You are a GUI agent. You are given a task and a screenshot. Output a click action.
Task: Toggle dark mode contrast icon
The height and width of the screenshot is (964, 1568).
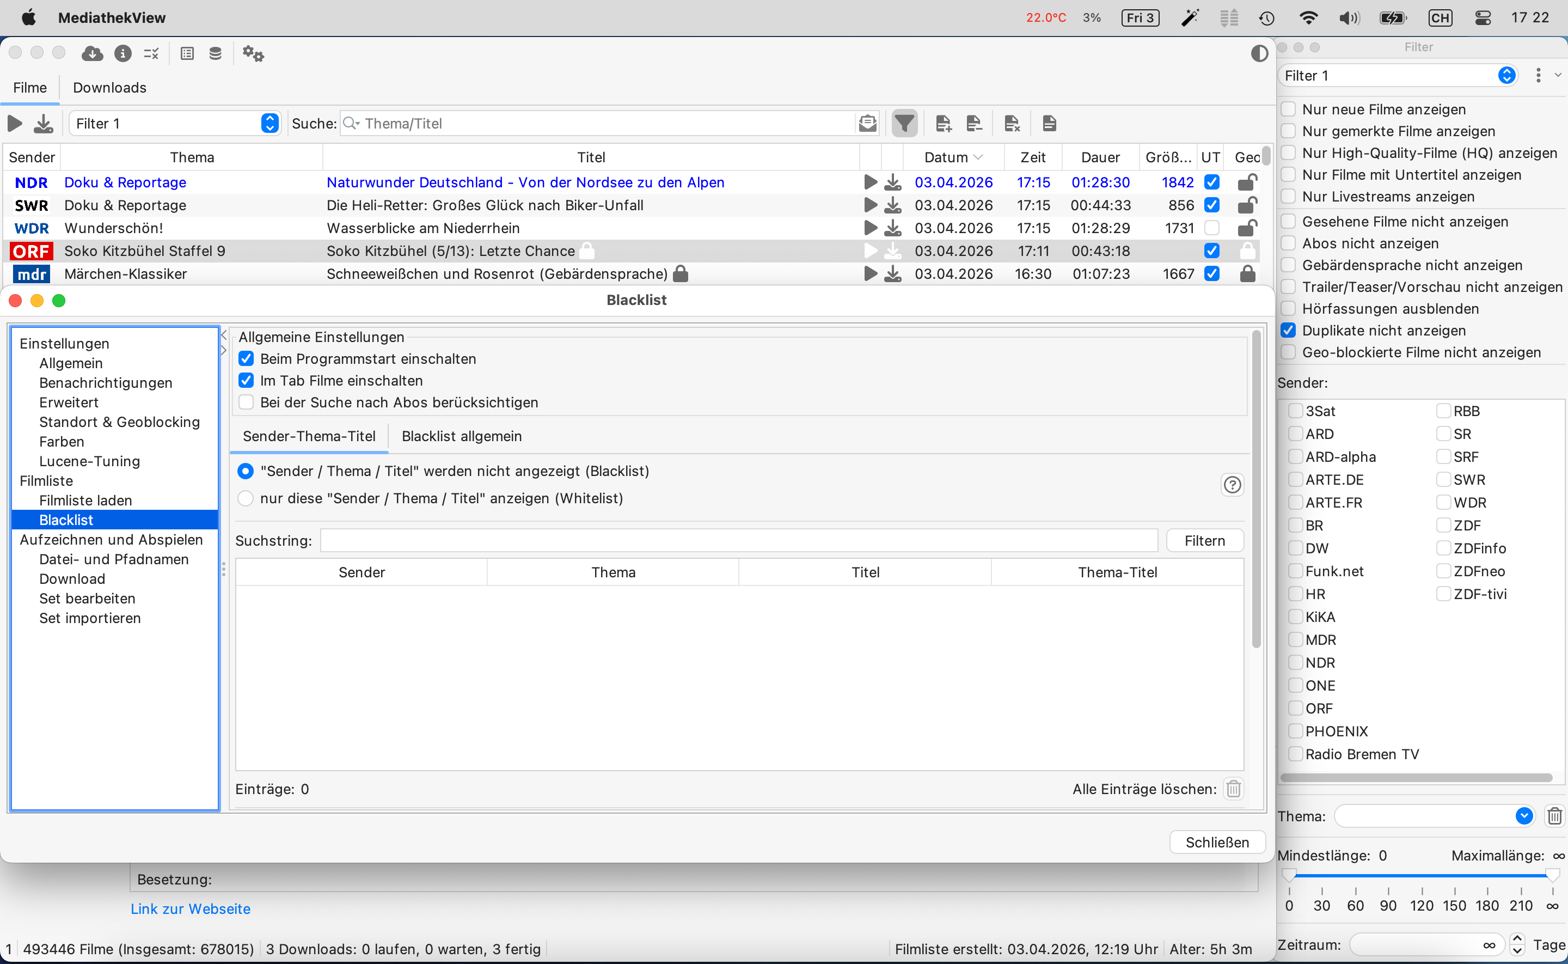click(1259, 53)
